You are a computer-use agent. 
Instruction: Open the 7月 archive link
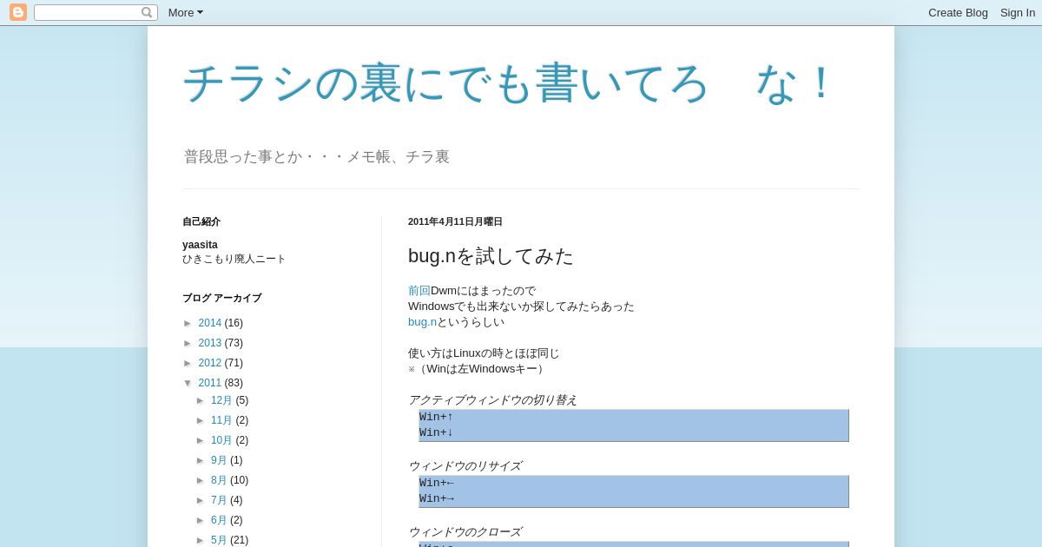click(x=219, y=500)
